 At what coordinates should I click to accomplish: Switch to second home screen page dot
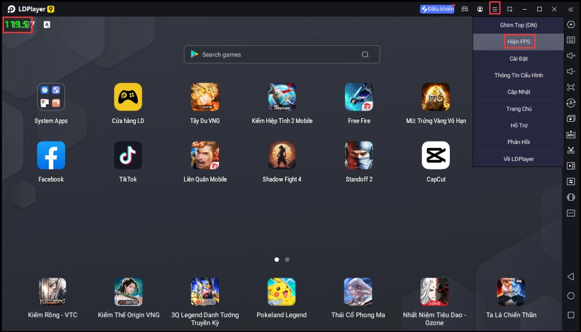pyautogui.click(x=287, y=259)
